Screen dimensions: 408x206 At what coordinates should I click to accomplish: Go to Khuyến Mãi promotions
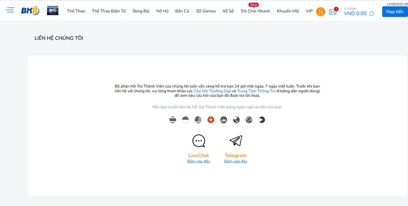pos(288,11)
